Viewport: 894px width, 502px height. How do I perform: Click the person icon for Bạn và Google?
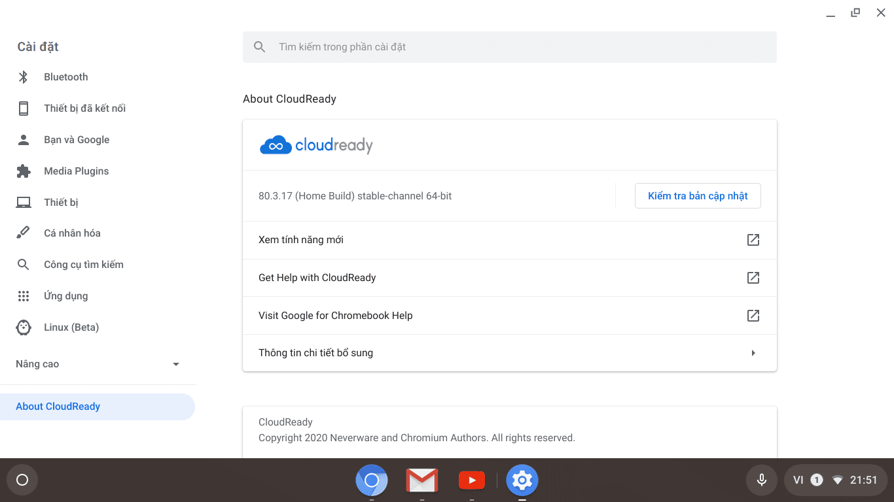click(x=24, y=140)
